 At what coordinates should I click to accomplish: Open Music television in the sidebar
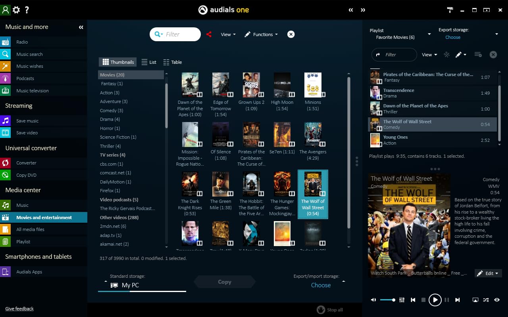[44, 91]
